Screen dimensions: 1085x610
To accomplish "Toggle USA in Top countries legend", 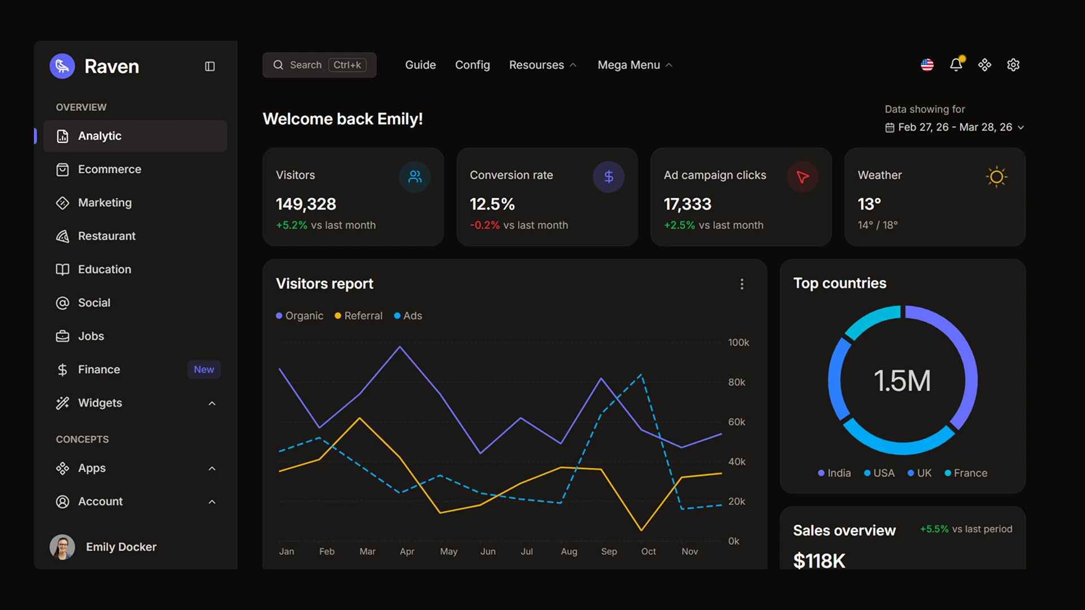I will click(x=879, y=473).
